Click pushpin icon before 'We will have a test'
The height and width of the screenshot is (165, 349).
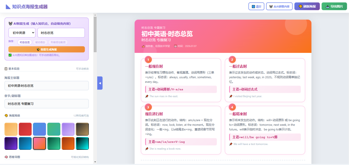tap(231, 144)
